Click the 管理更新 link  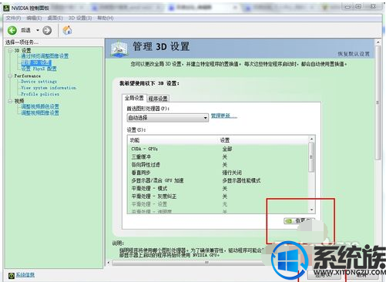[224, 116]
